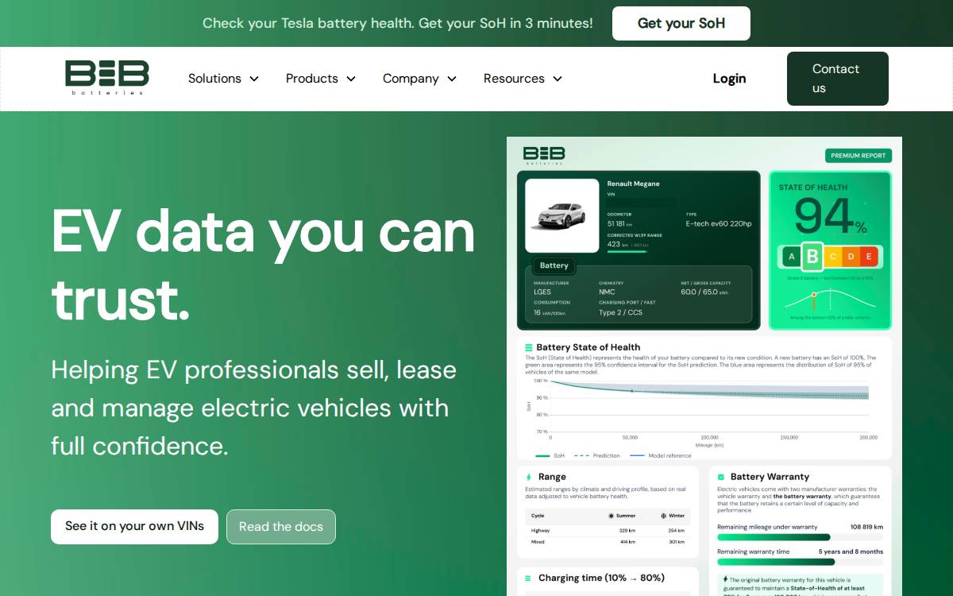
Task: Click the headline "EV data you can trust."
Action: click(x=263, y=265)
